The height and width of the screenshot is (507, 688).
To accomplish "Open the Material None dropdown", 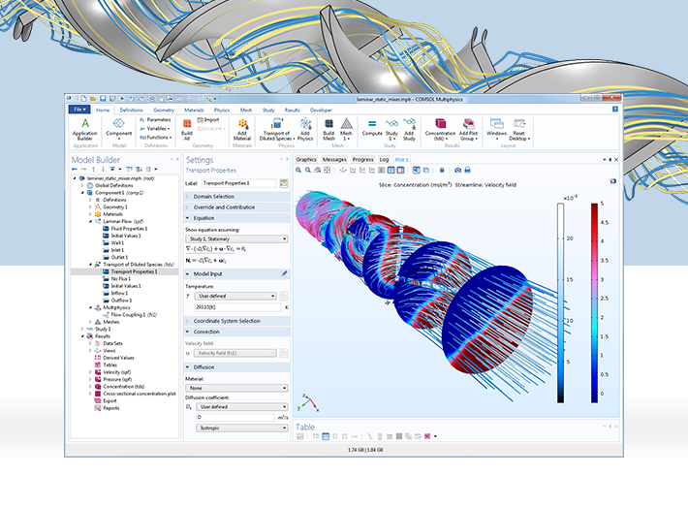I will pyautogui.click(x=236, y=388).
